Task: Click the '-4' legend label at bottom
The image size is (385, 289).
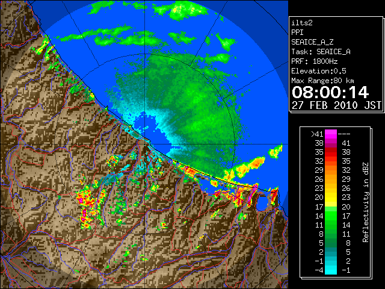Action: (319, 270)
